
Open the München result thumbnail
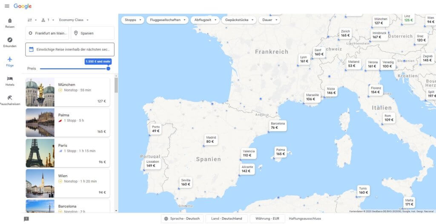(x=40, y=92)
